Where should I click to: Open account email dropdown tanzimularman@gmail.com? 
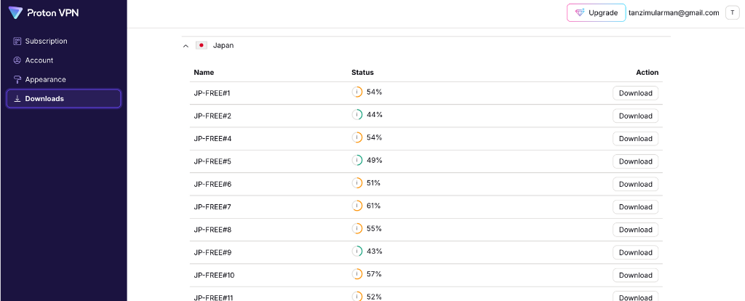point(674,13)
